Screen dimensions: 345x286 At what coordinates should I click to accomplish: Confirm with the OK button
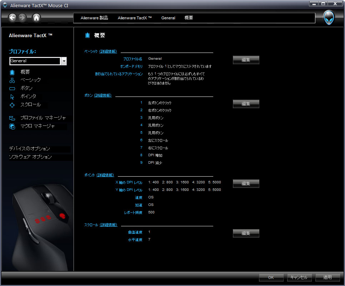(271, 277)
